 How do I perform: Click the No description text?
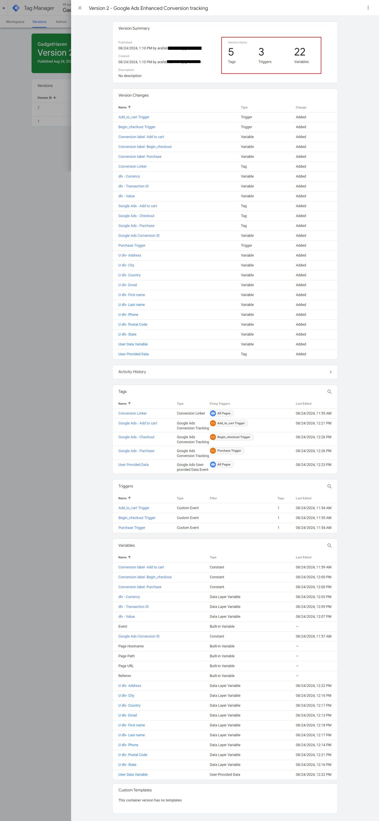pos(130,76)
